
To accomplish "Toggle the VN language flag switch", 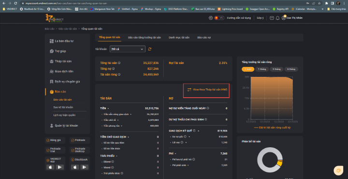I will tap(219, 18).
